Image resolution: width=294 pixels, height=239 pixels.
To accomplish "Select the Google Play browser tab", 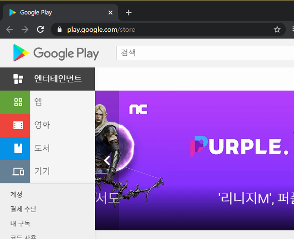I will [x=60, y=13].
